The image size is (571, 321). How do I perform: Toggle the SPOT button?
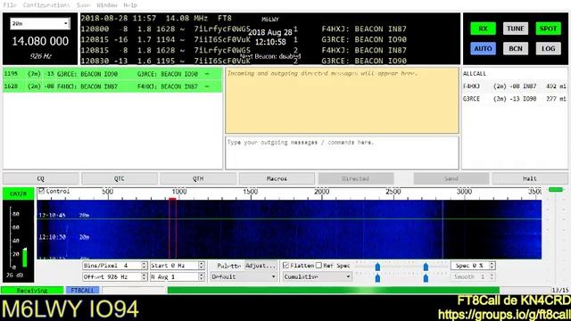(548, 29)
